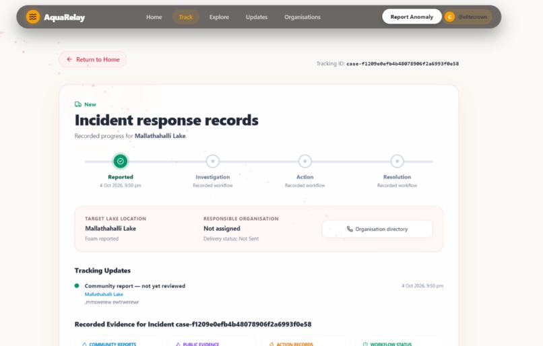
Task: Select the Investigation step marker
Action: click(213, 162)
